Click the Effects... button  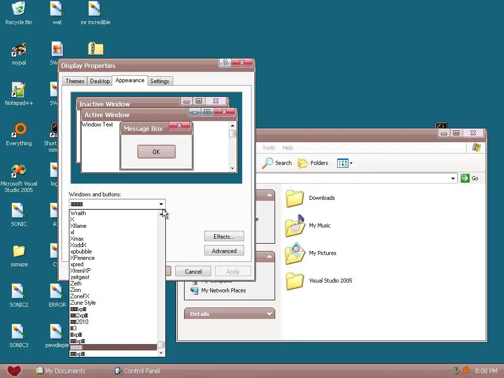(x=224, y=237)
